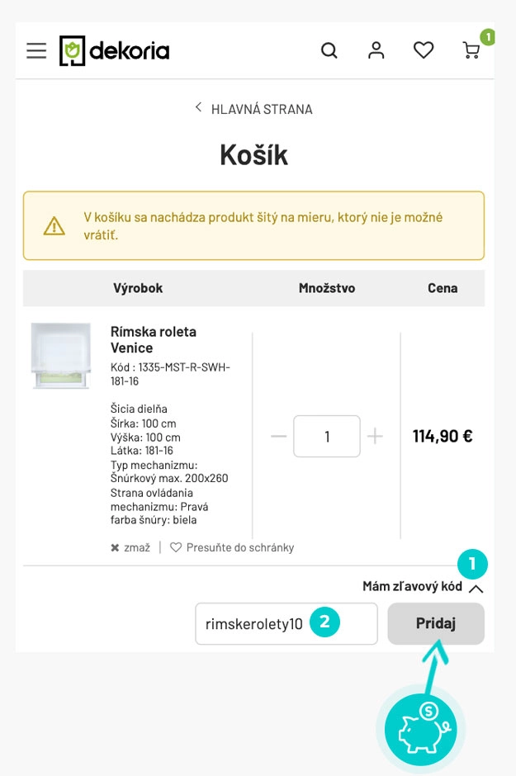Increase quantity with plus button
Screen dimensions: 516x776
pos(375,436)
